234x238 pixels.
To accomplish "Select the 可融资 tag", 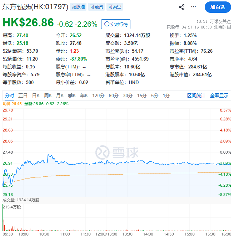I will click(x=96, y=7).
